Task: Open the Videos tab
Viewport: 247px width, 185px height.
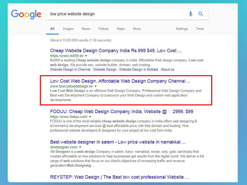Action: tap(103, 29)
